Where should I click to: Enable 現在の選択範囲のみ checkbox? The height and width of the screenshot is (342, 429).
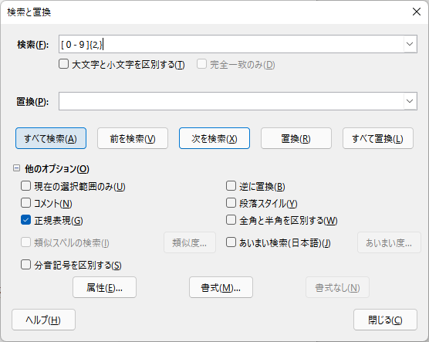pyautogui.click(x=25, y=186)
